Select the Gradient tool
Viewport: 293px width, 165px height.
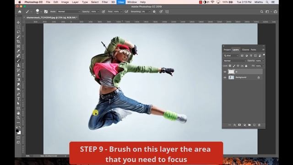[x=18, y=80]
